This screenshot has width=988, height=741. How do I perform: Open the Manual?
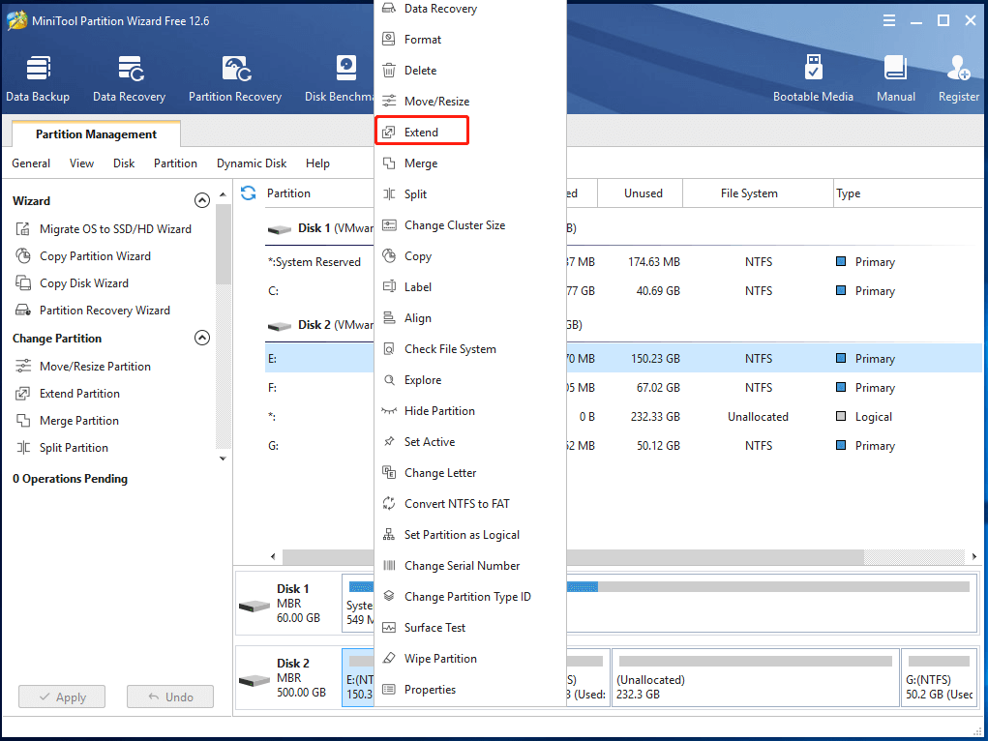tap(895, 78)
